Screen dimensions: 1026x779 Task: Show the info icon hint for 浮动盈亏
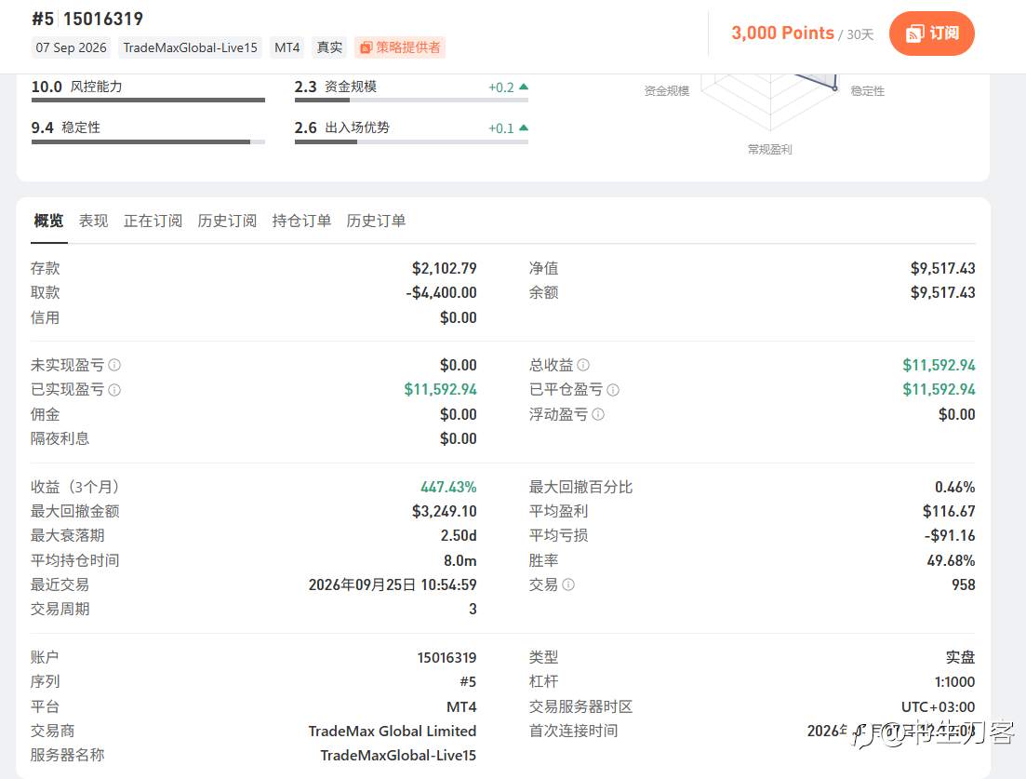point(598,414)
